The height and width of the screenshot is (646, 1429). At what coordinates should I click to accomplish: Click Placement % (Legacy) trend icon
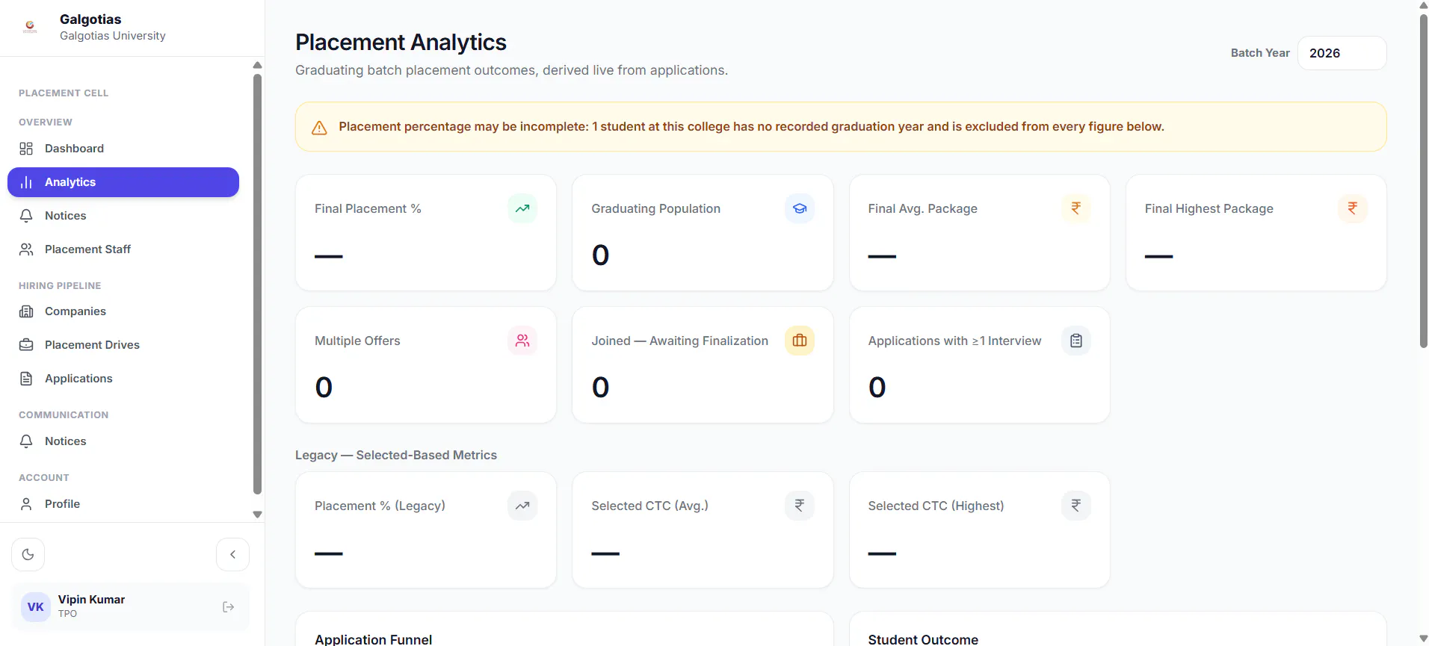pos(522,506)
